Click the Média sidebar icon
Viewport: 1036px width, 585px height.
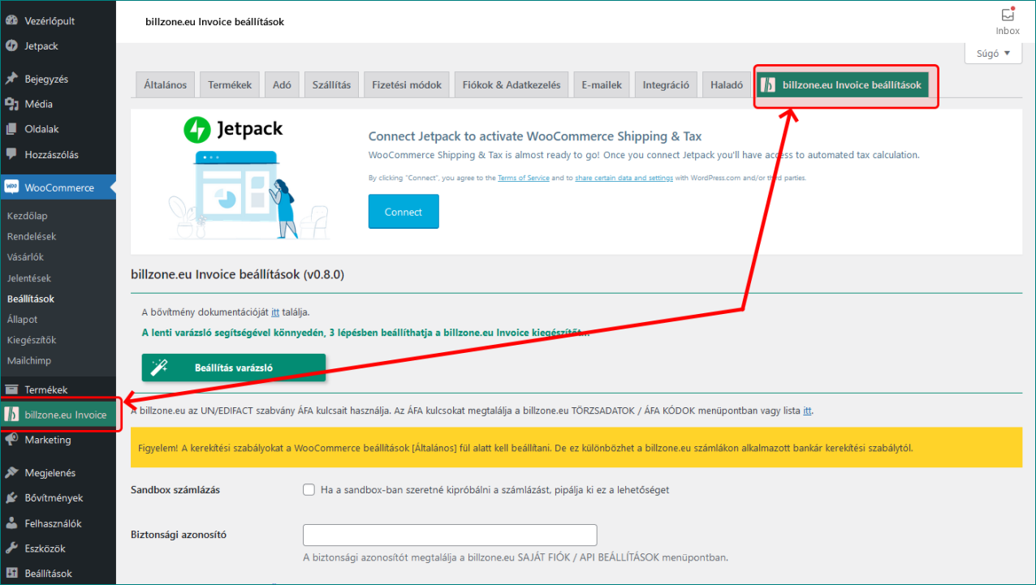click(11, 104)
